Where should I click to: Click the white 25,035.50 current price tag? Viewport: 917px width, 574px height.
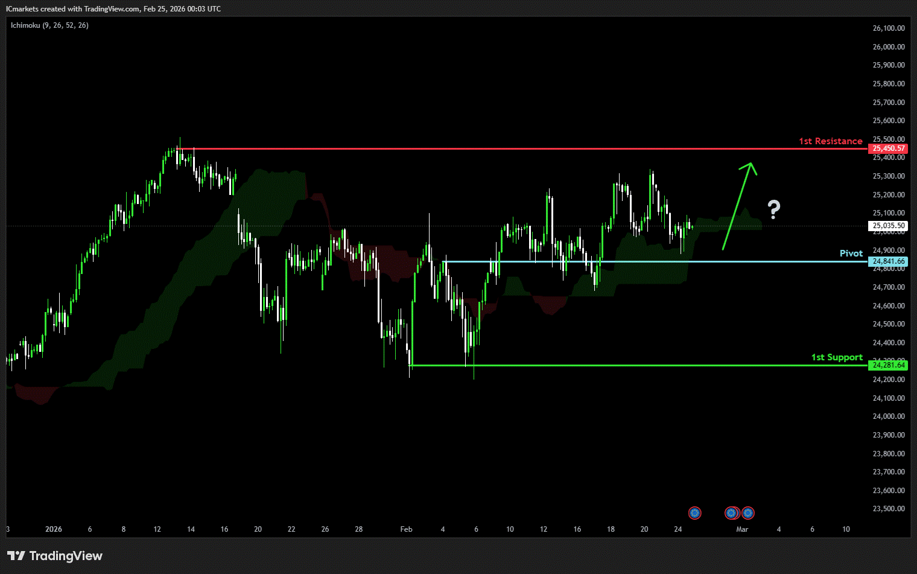pos(889,226)
